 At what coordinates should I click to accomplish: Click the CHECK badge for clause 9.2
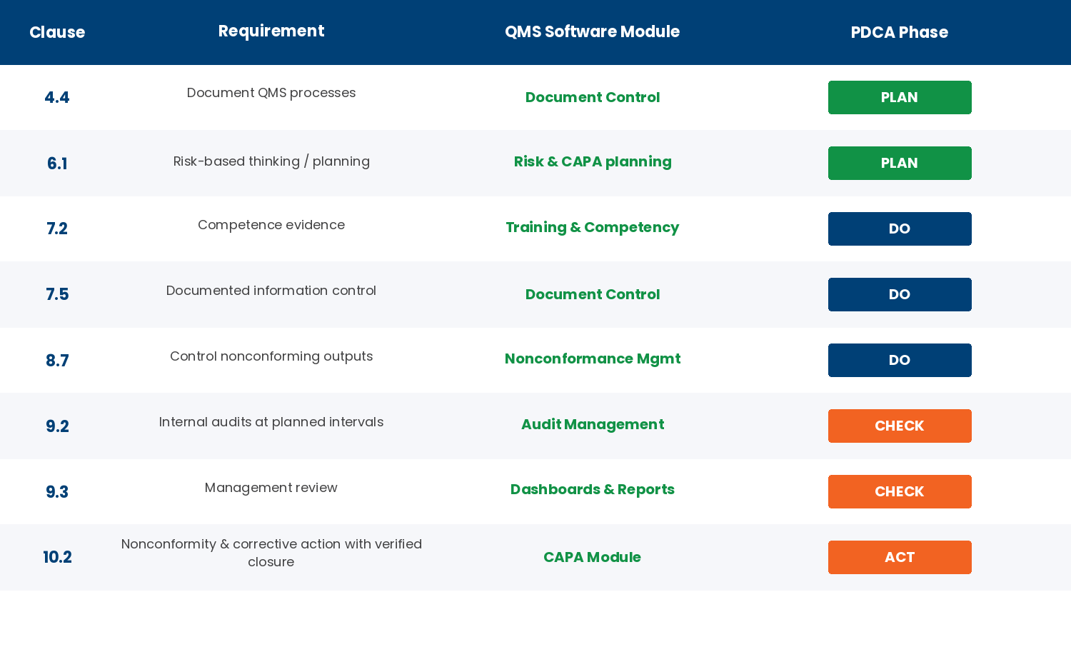pyautogui.click(x=900, y=426)
